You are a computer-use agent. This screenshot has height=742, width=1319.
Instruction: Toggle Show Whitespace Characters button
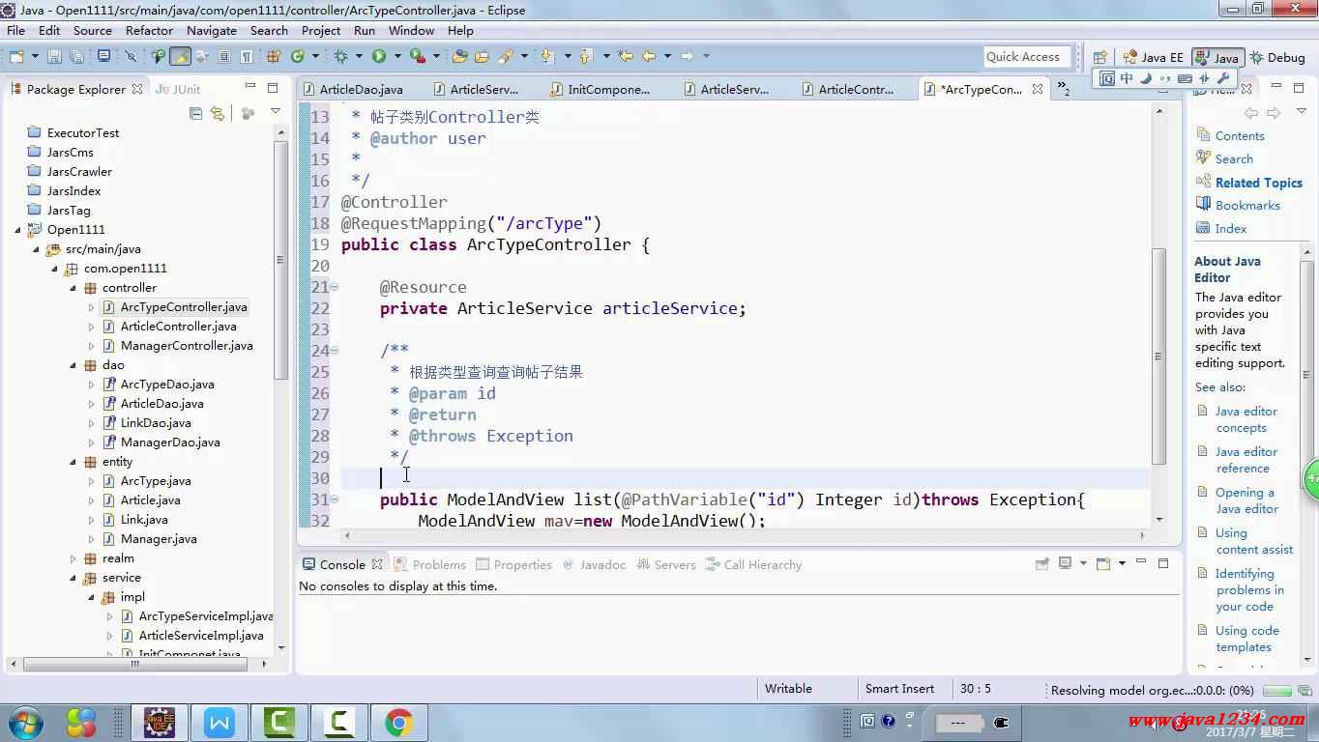(247, 57)
